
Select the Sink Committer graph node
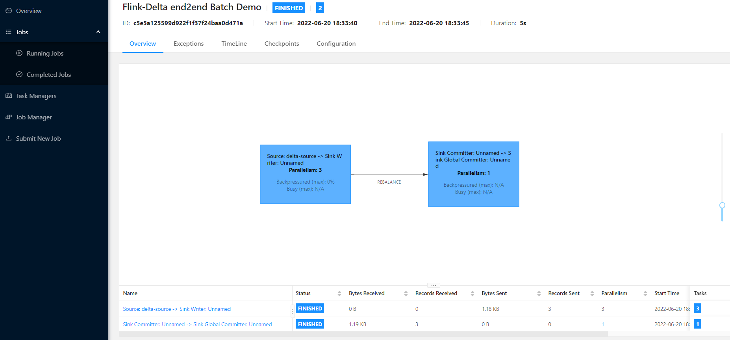pos(474,174)
